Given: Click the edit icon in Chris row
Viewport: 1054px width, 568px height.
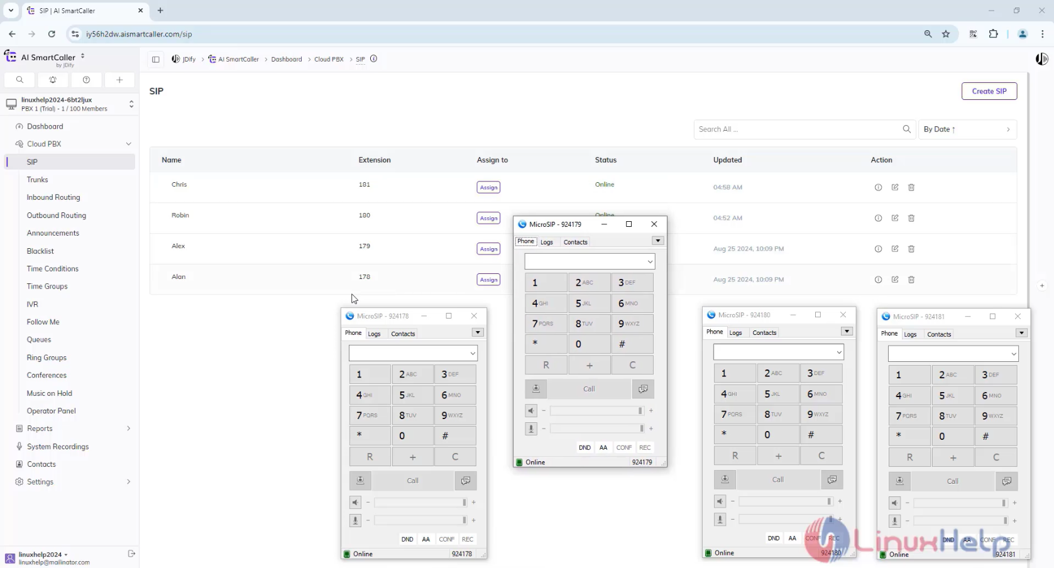Looking at the screenshot, I should [x=895, y=187].
